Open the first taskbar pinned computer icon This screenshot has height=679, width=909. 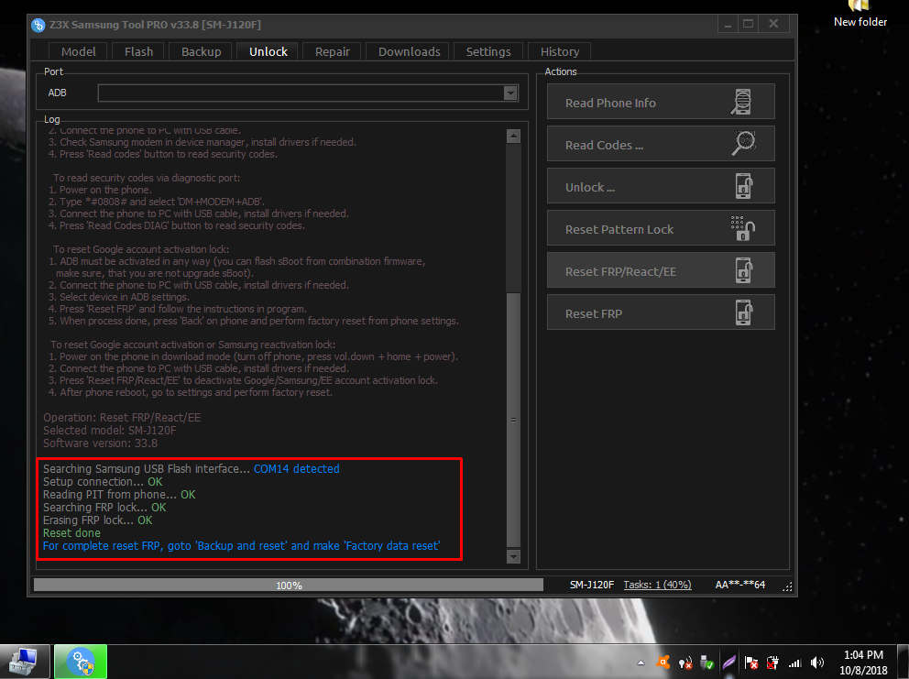[x=23, y=663]
